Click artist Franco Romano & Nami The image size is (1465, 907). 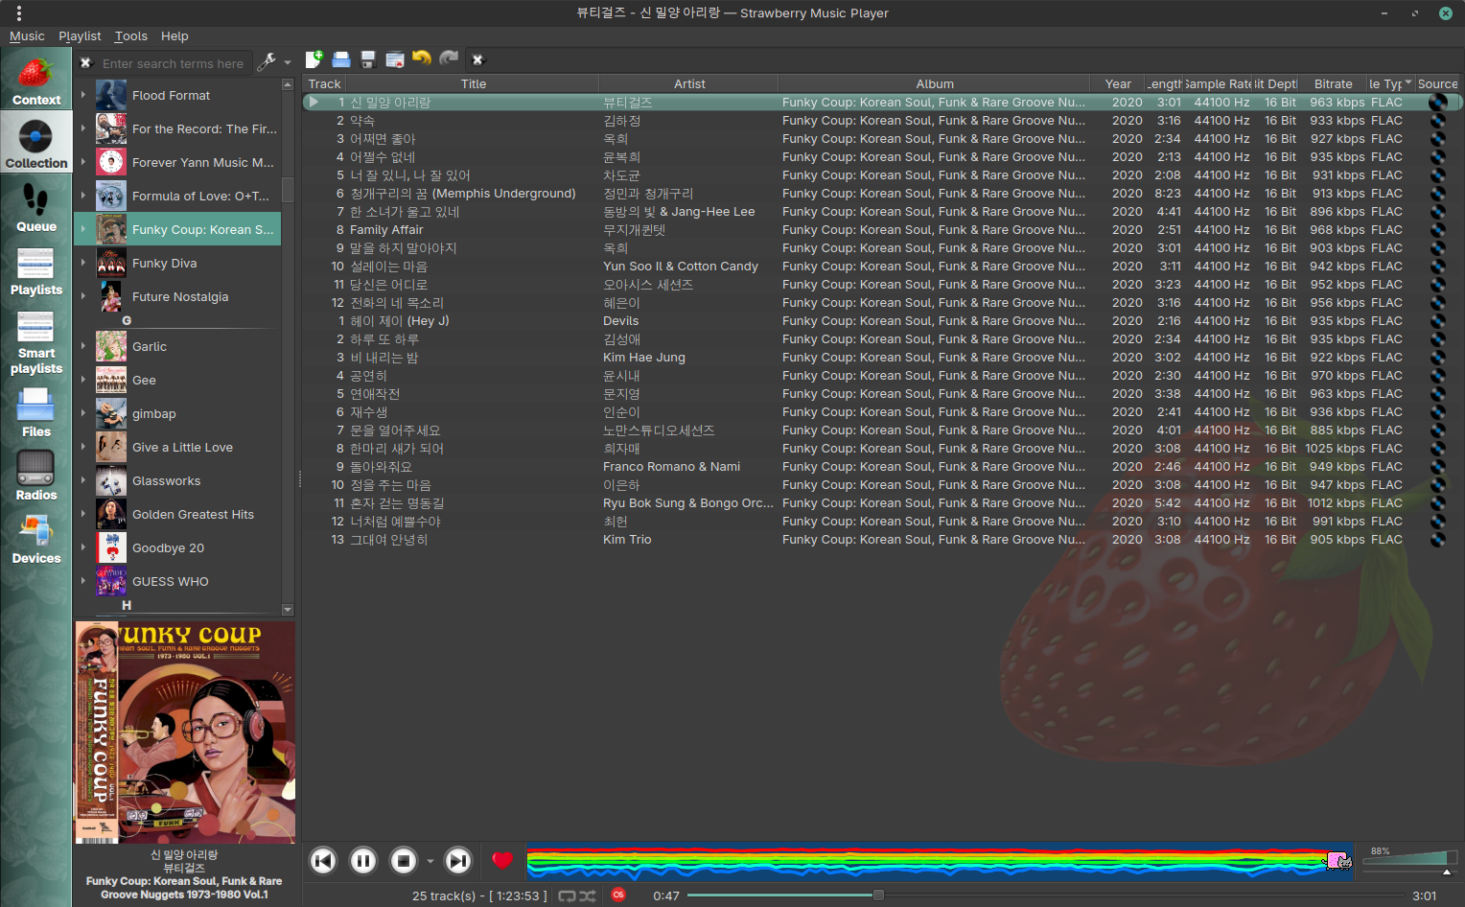(x=671, y=467)
